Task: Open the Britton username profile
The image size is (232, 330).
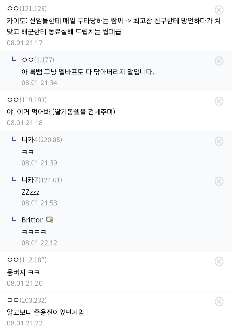Action: pos(33,220)
